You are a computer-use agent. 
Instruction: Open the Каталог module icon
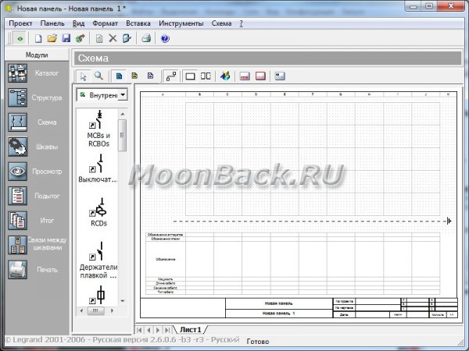tap(18, 73)
